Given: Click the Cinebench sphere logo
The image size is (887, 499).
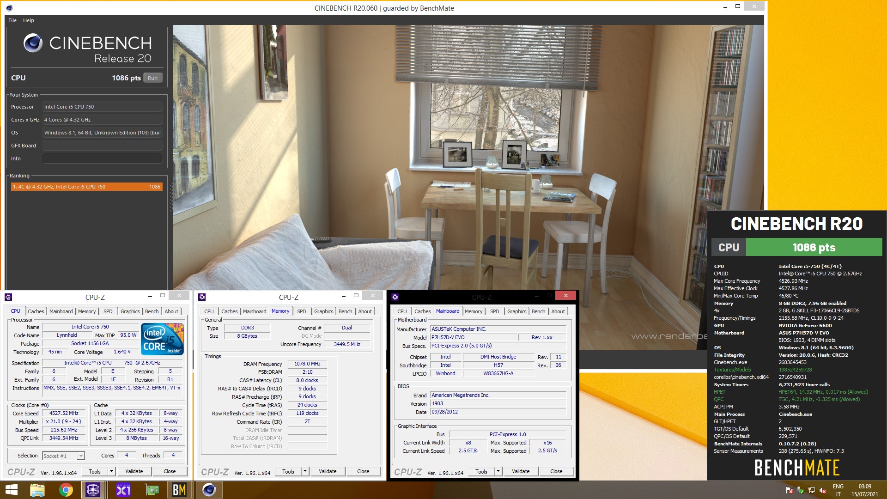Looking at the screenshot, I should pyautogui.click(x=33, y=43).
